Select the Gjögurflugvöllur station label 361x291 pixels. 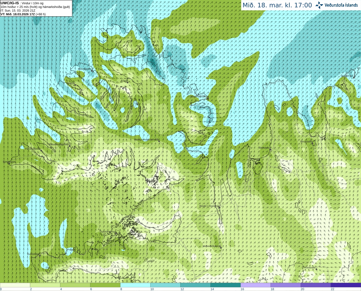[198, 96]
